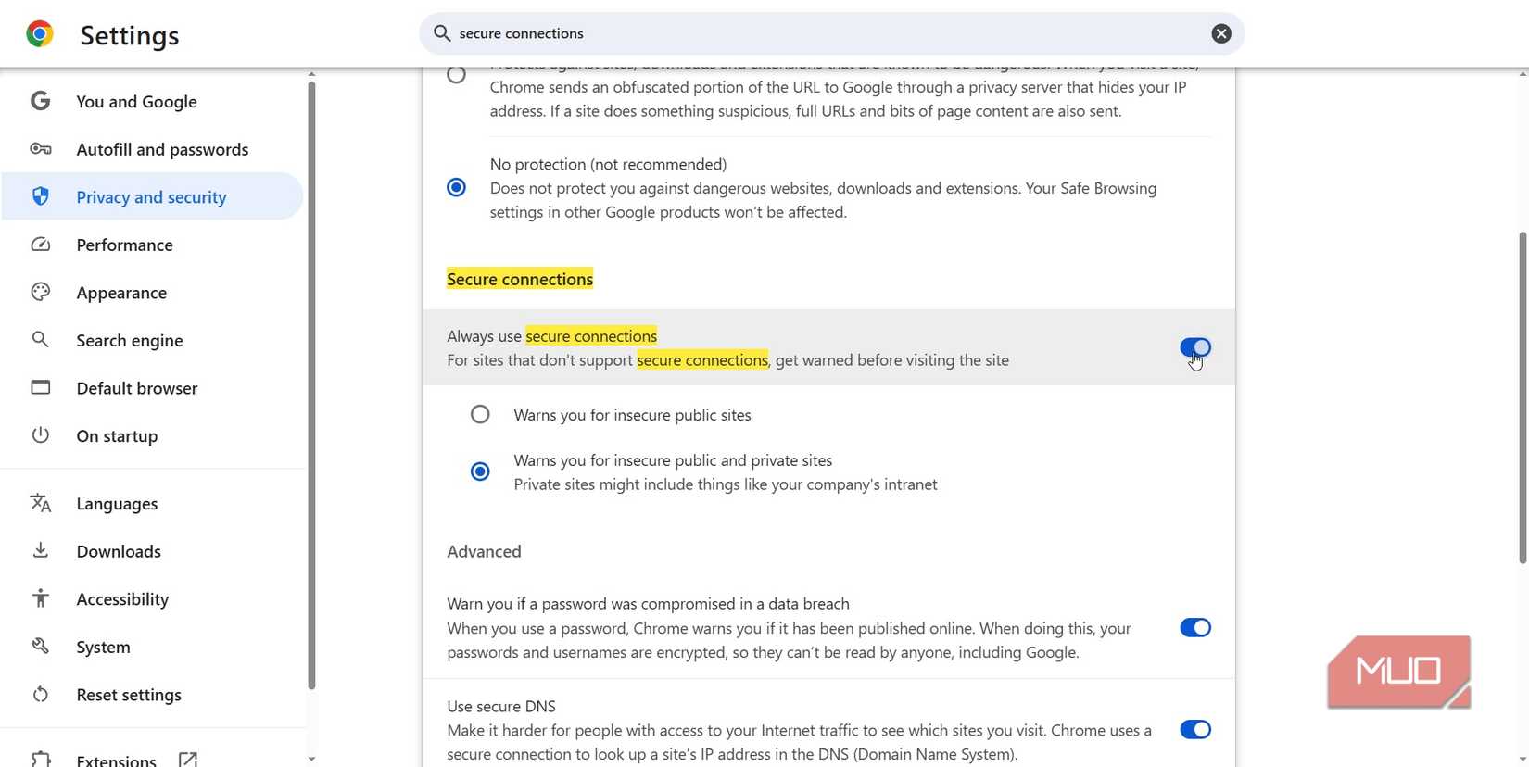Open Extensions via its external link icon
Image resolution: width=1529 pixels, height=767 pixels.
187,758
